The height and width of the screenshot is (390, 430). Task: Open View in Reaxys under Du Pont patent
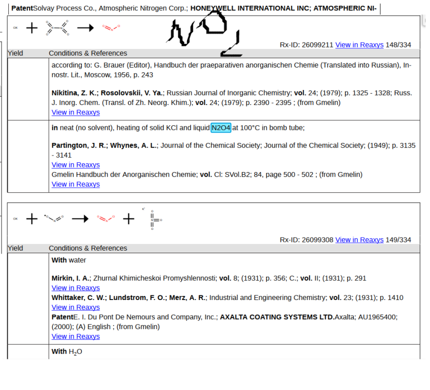(76, 336)
